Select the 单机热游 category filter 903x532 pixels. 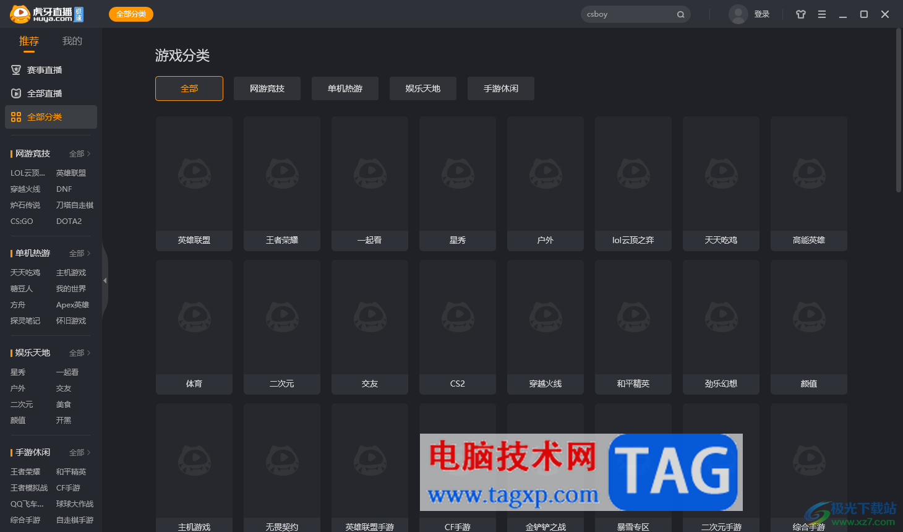345,88
